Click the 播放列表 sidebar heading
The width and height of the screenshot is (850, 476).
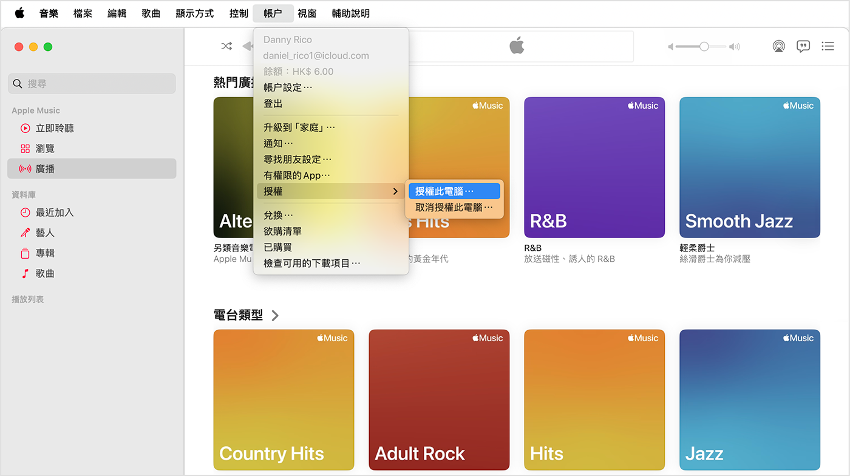click(28, 299)
